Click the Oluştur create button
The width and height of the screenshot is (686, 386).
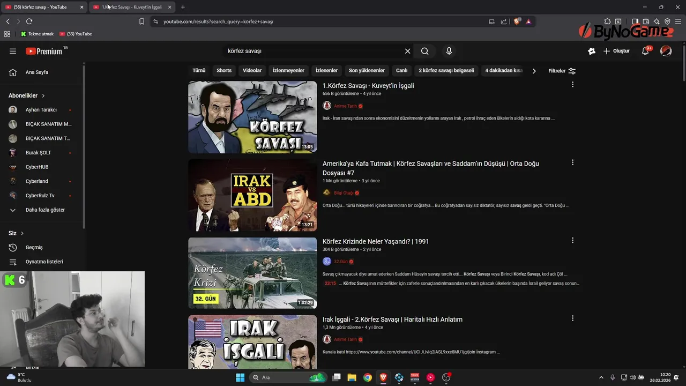616,51
